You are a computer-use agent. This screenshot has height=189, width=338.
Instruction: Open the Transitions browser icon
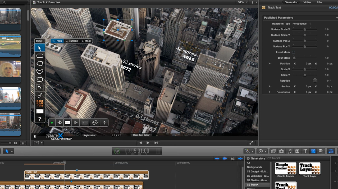tap(297, 151)
